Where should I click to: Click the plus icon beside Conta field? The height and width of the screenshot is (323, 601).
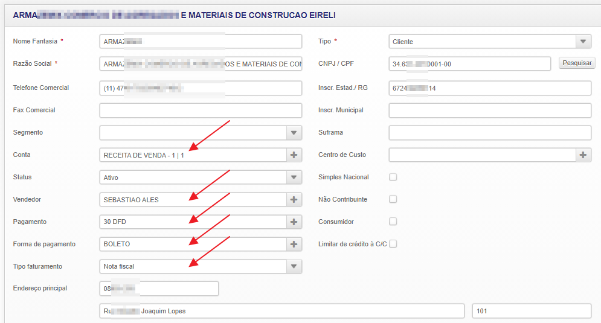(294, 155)
